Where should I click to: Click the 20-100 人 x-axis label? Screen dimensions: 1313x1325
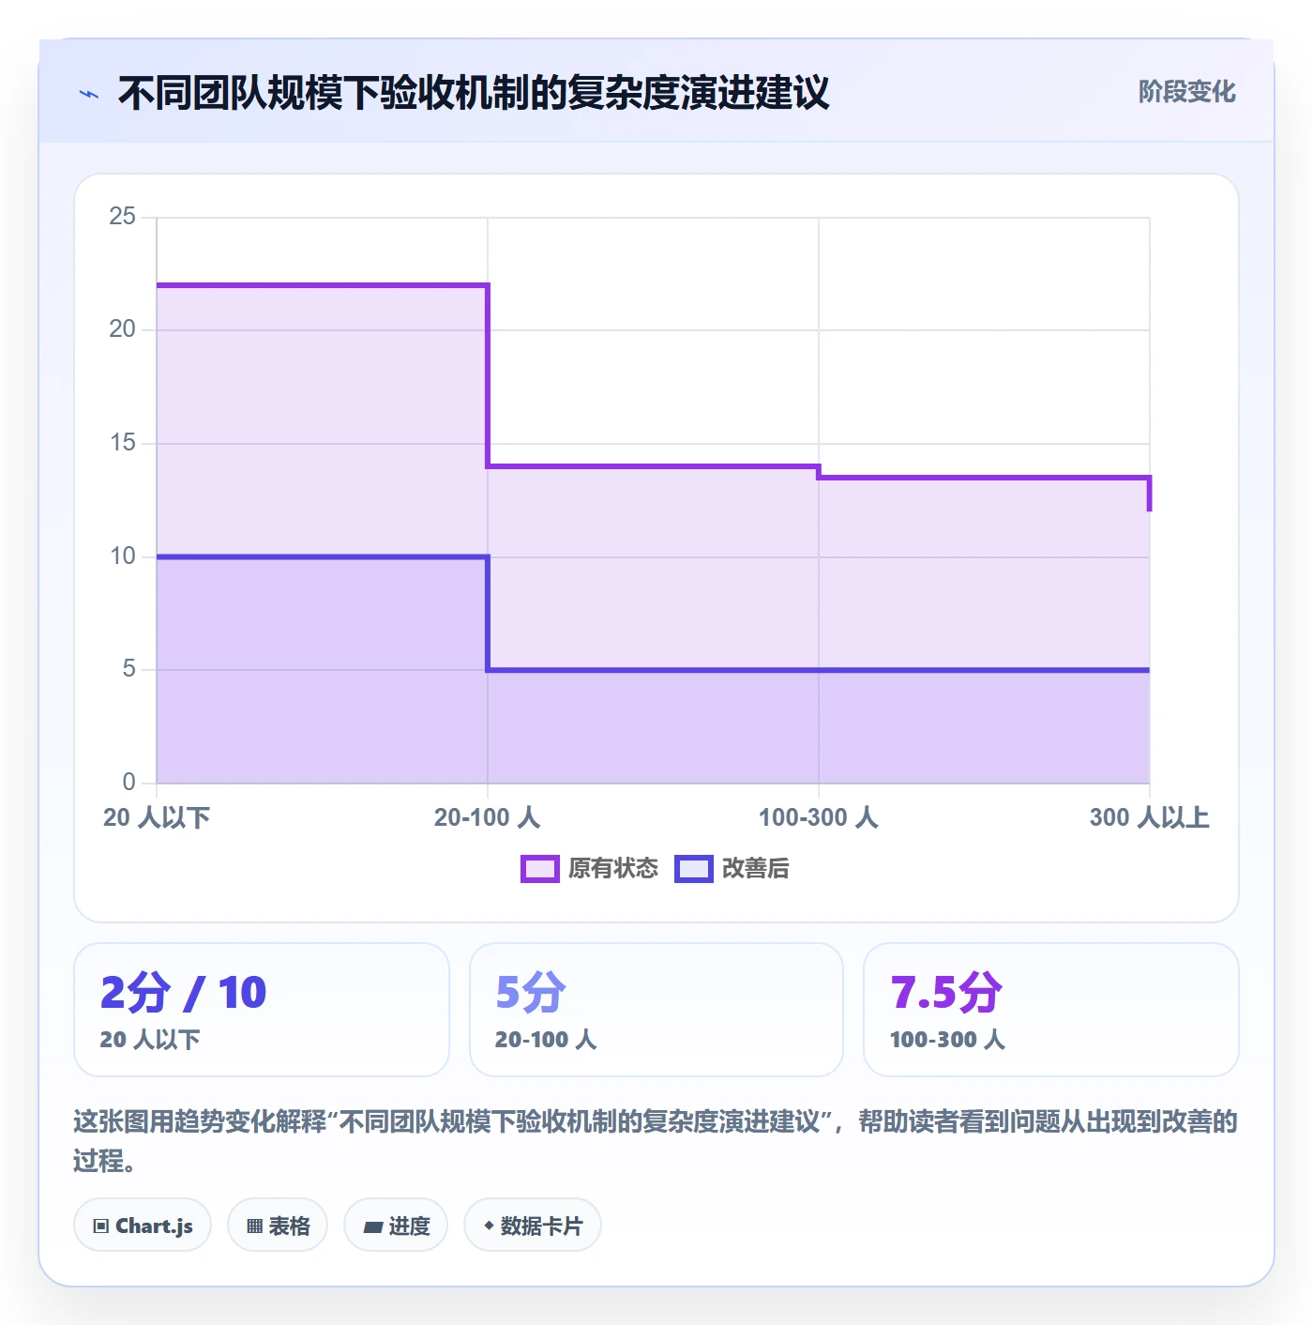coord(487,817)
